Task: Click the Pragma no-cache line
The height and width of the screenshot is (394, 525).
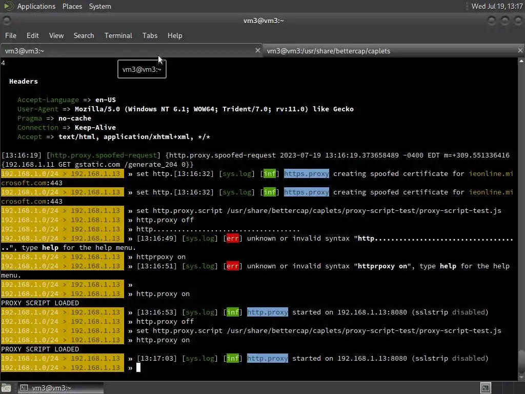Action: 54,119
